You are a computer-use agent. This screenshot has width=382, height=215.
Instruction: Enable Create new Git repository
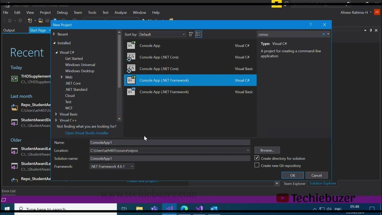pos(257,165)
